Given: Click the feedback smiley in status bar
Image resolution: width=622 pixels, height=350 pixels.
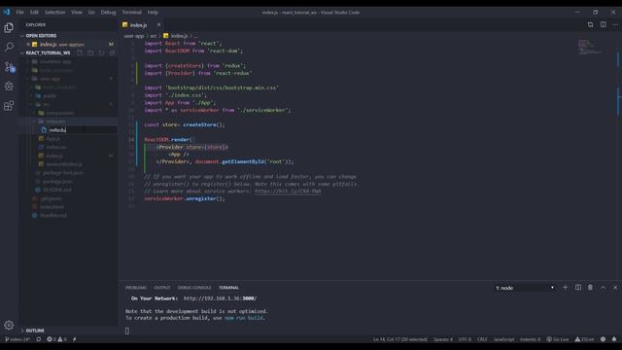Looking at the screenshot, I should [x=603, y=339].
